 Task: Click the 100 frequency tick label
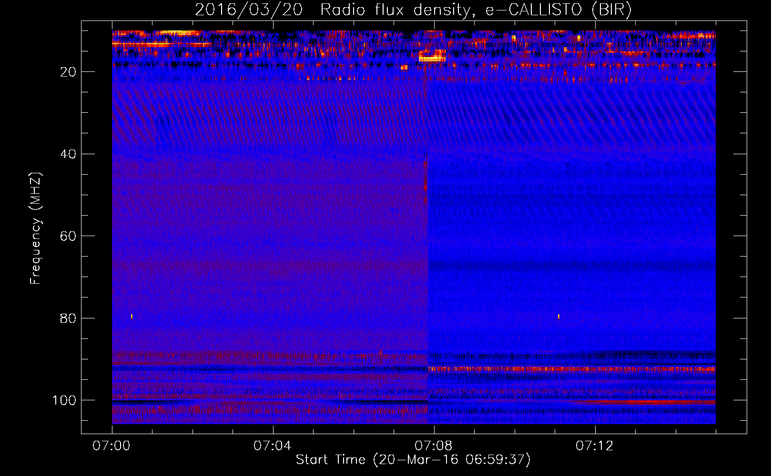click(64, 400)
